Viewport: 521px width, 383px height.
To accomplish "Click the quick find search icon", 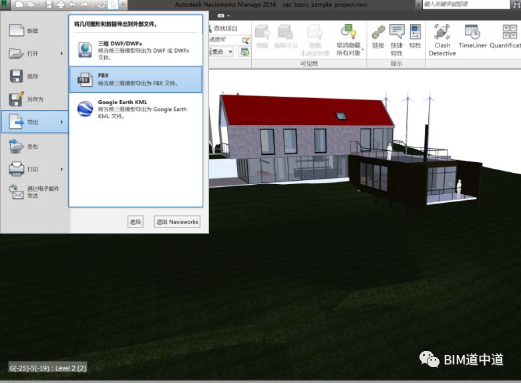I will point(246,40).
